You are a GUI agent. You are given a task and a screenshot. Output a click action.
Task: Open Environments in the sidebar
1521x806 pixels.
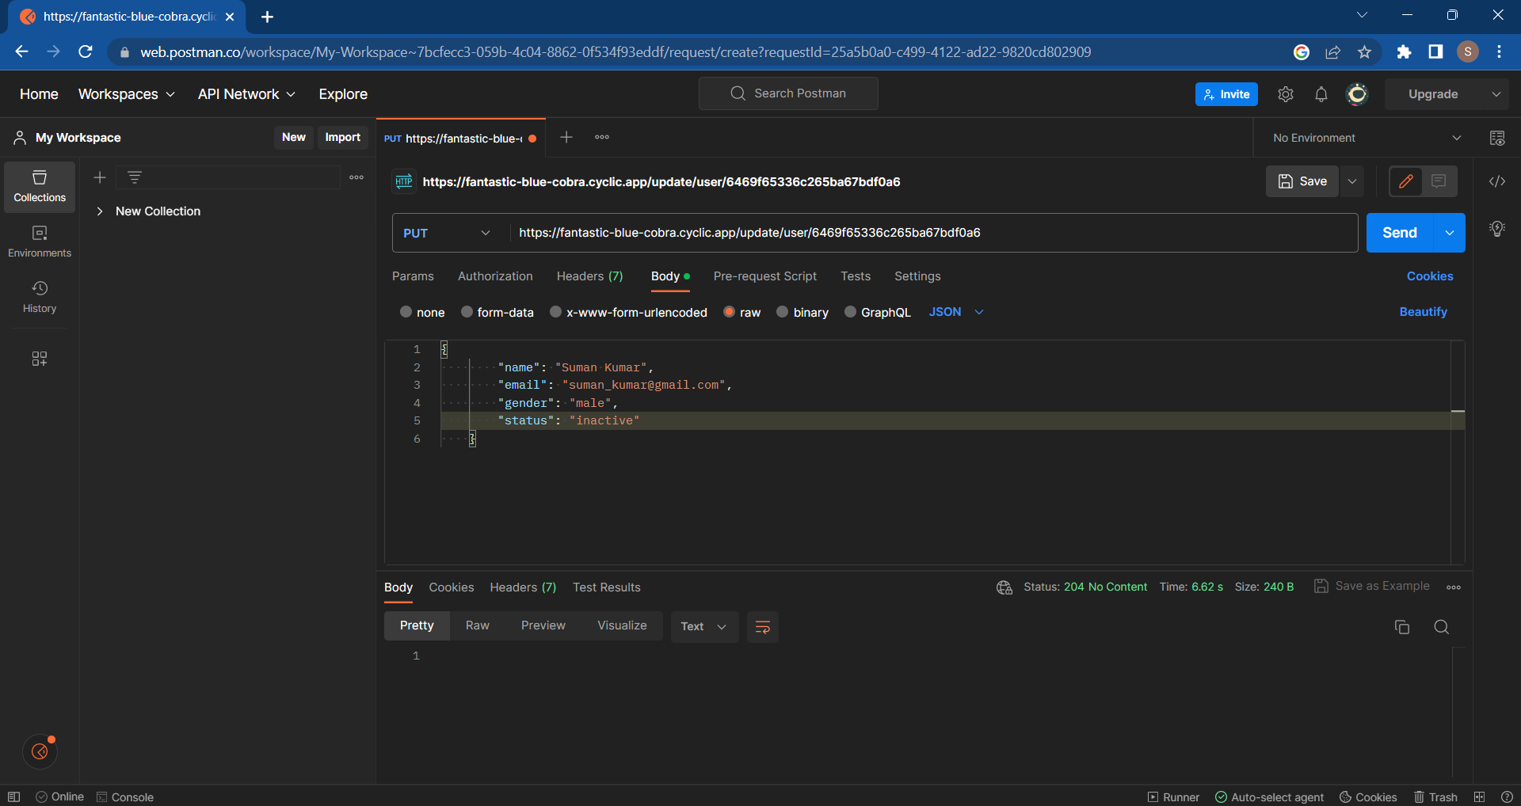[40, 241]
